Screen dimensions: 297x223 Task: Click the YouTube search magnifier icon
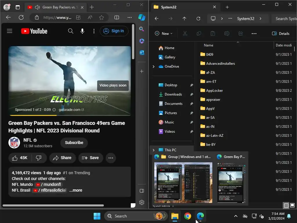70,31
